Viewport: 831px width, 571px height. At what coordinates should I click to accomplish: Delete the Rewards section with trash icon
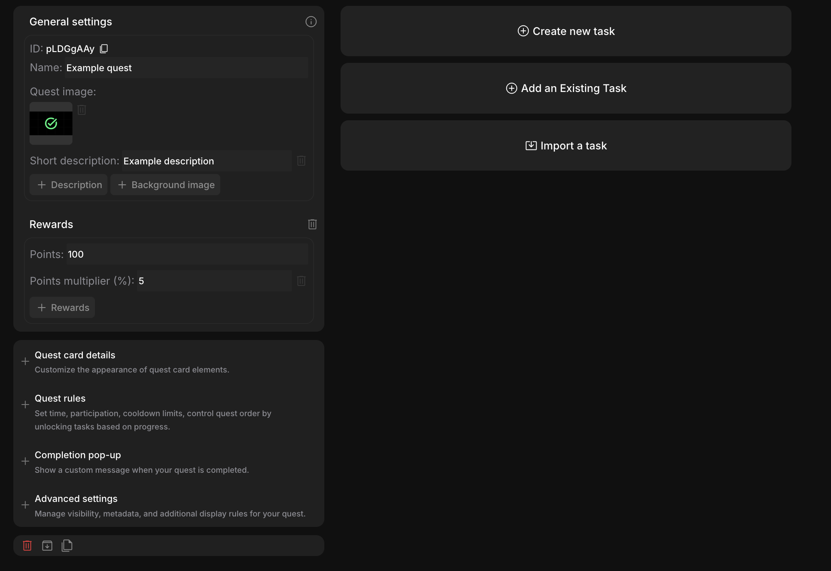[x=312, y=224]
